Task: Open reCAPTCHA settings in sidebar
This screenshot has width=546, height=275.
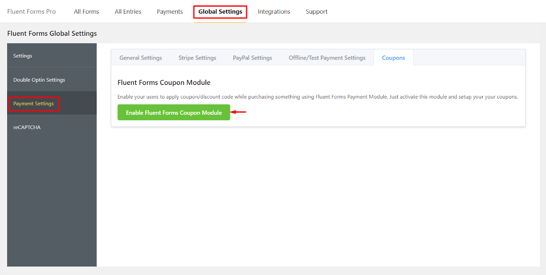Action: 52,127
